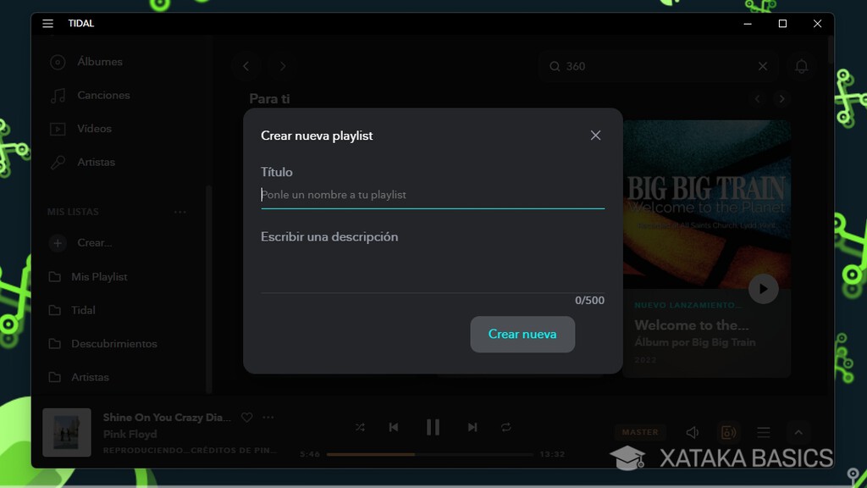Toggle repeat mode
The height and width of the screenshot is (488, 867).
506,427
